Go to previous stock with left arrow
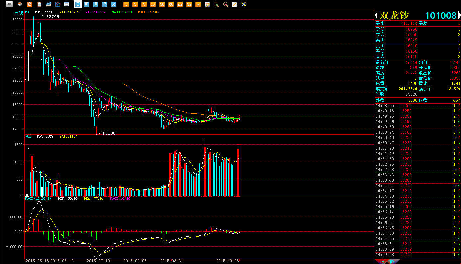Viewport: 461px width, 264px height. 376,15
